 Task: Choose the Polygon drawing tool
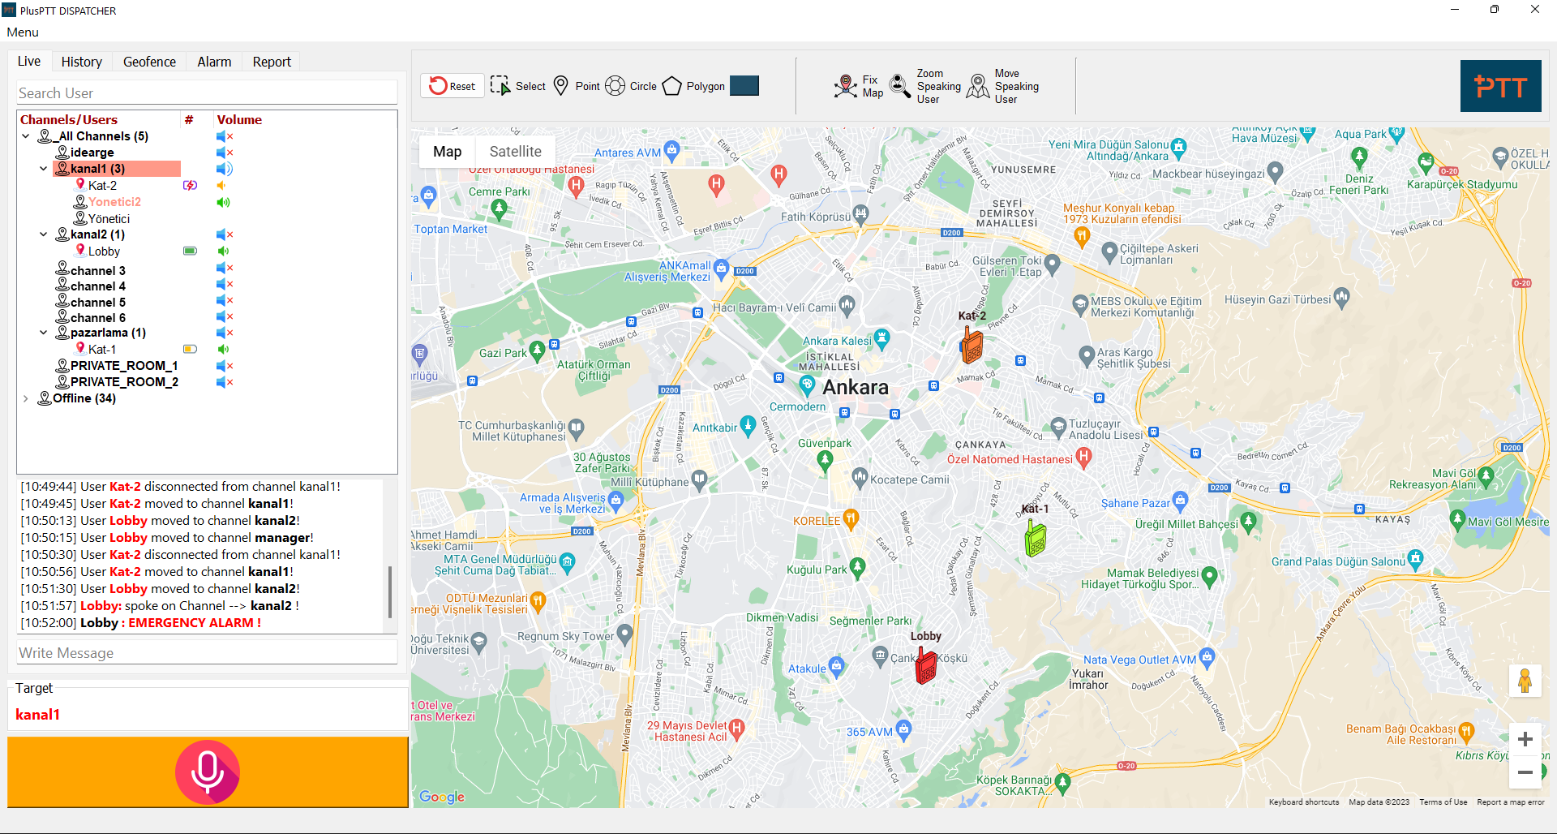tap(693, 86)
